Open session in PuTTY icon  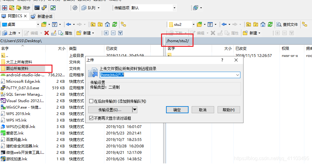[44, 8]
